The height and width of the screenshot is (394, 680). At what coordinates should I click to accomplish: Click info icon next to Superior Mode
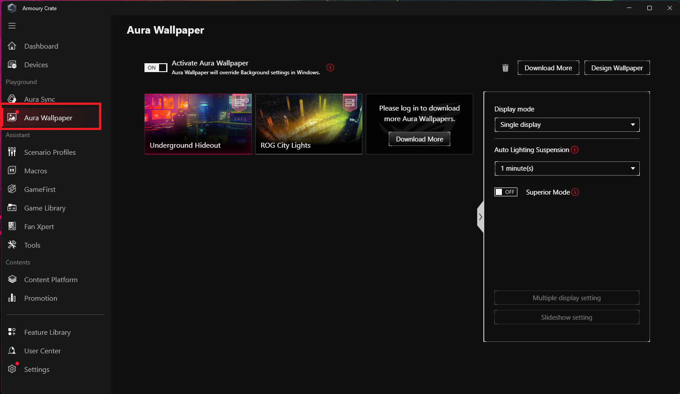pos(575,192)
